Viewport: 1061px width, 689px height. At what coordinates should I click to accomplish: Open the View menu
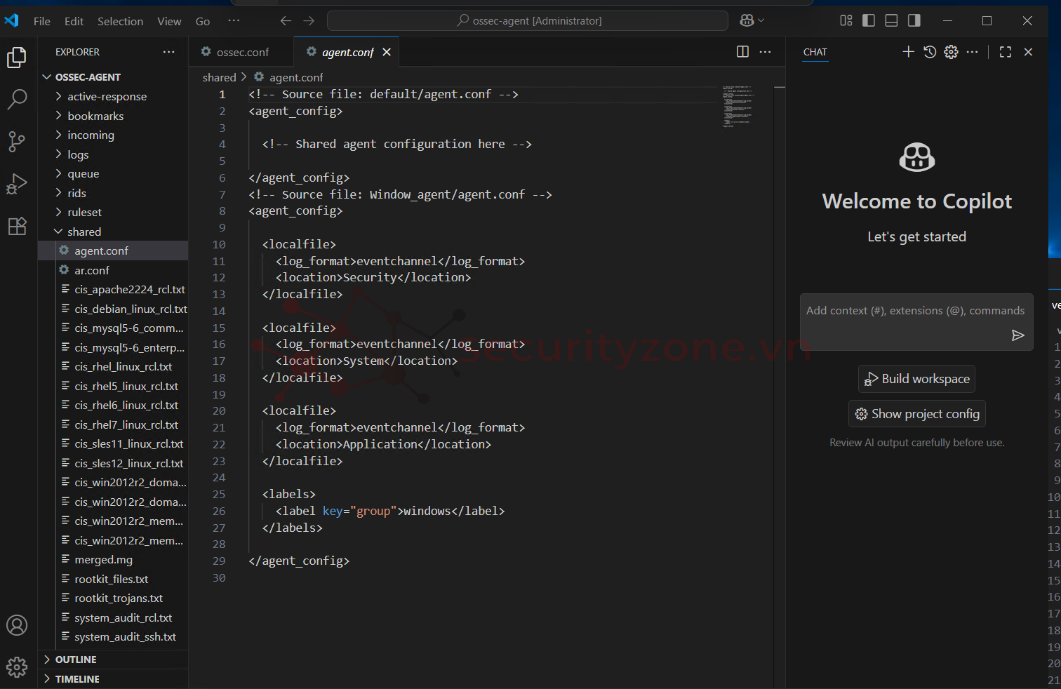pos(169,21)
